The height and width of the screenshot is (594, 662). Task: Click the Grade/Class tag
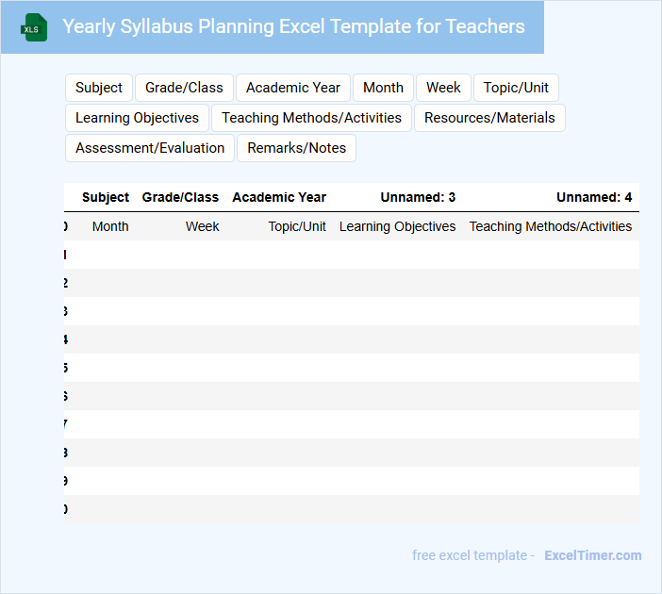click(x=184, y=88)
